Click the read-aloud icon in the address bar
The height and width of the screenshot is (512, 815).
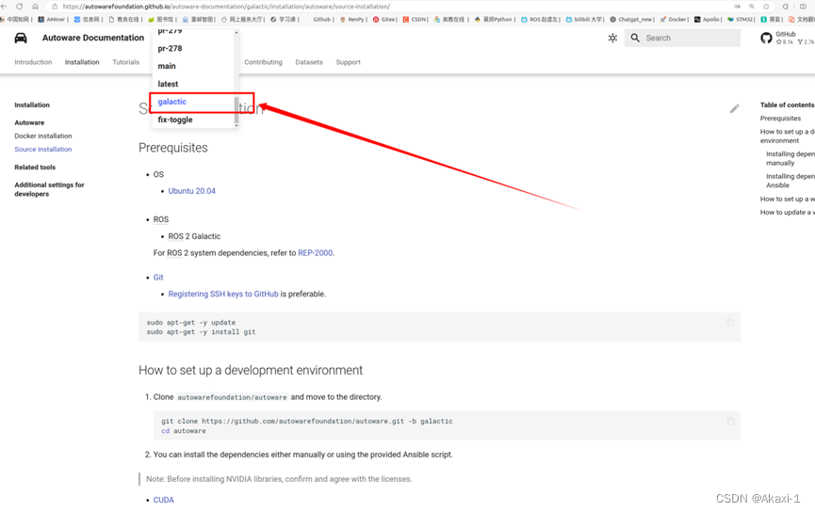point(737,7)
